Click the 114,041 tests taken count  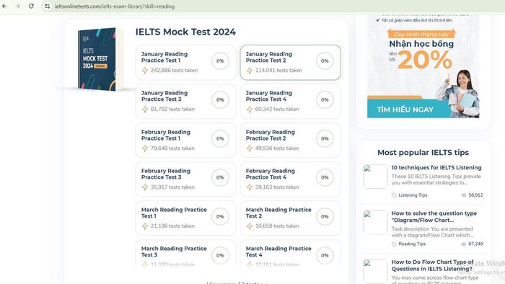(279, 71)
